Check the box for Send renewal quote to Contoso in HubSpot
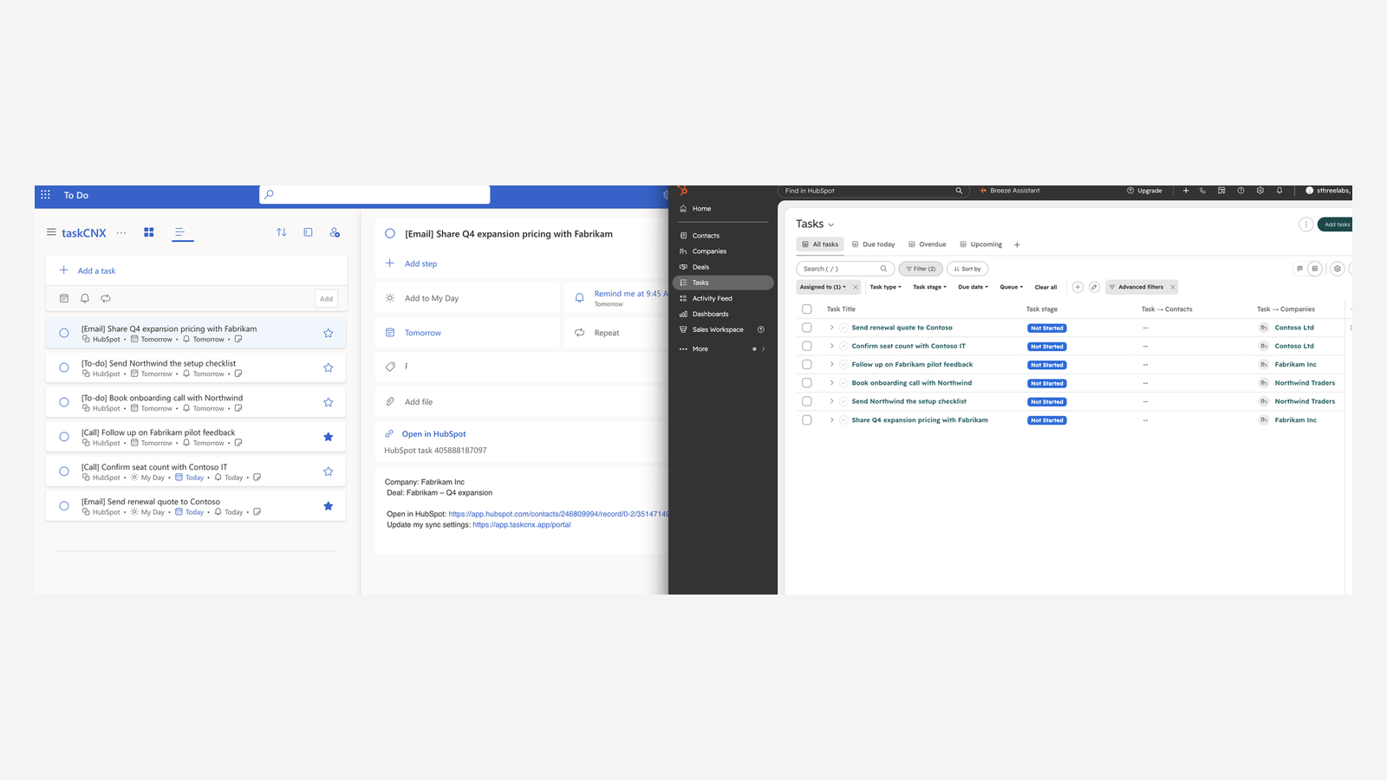The height and width of the screenshot is (780, 1387). [807, 328]
